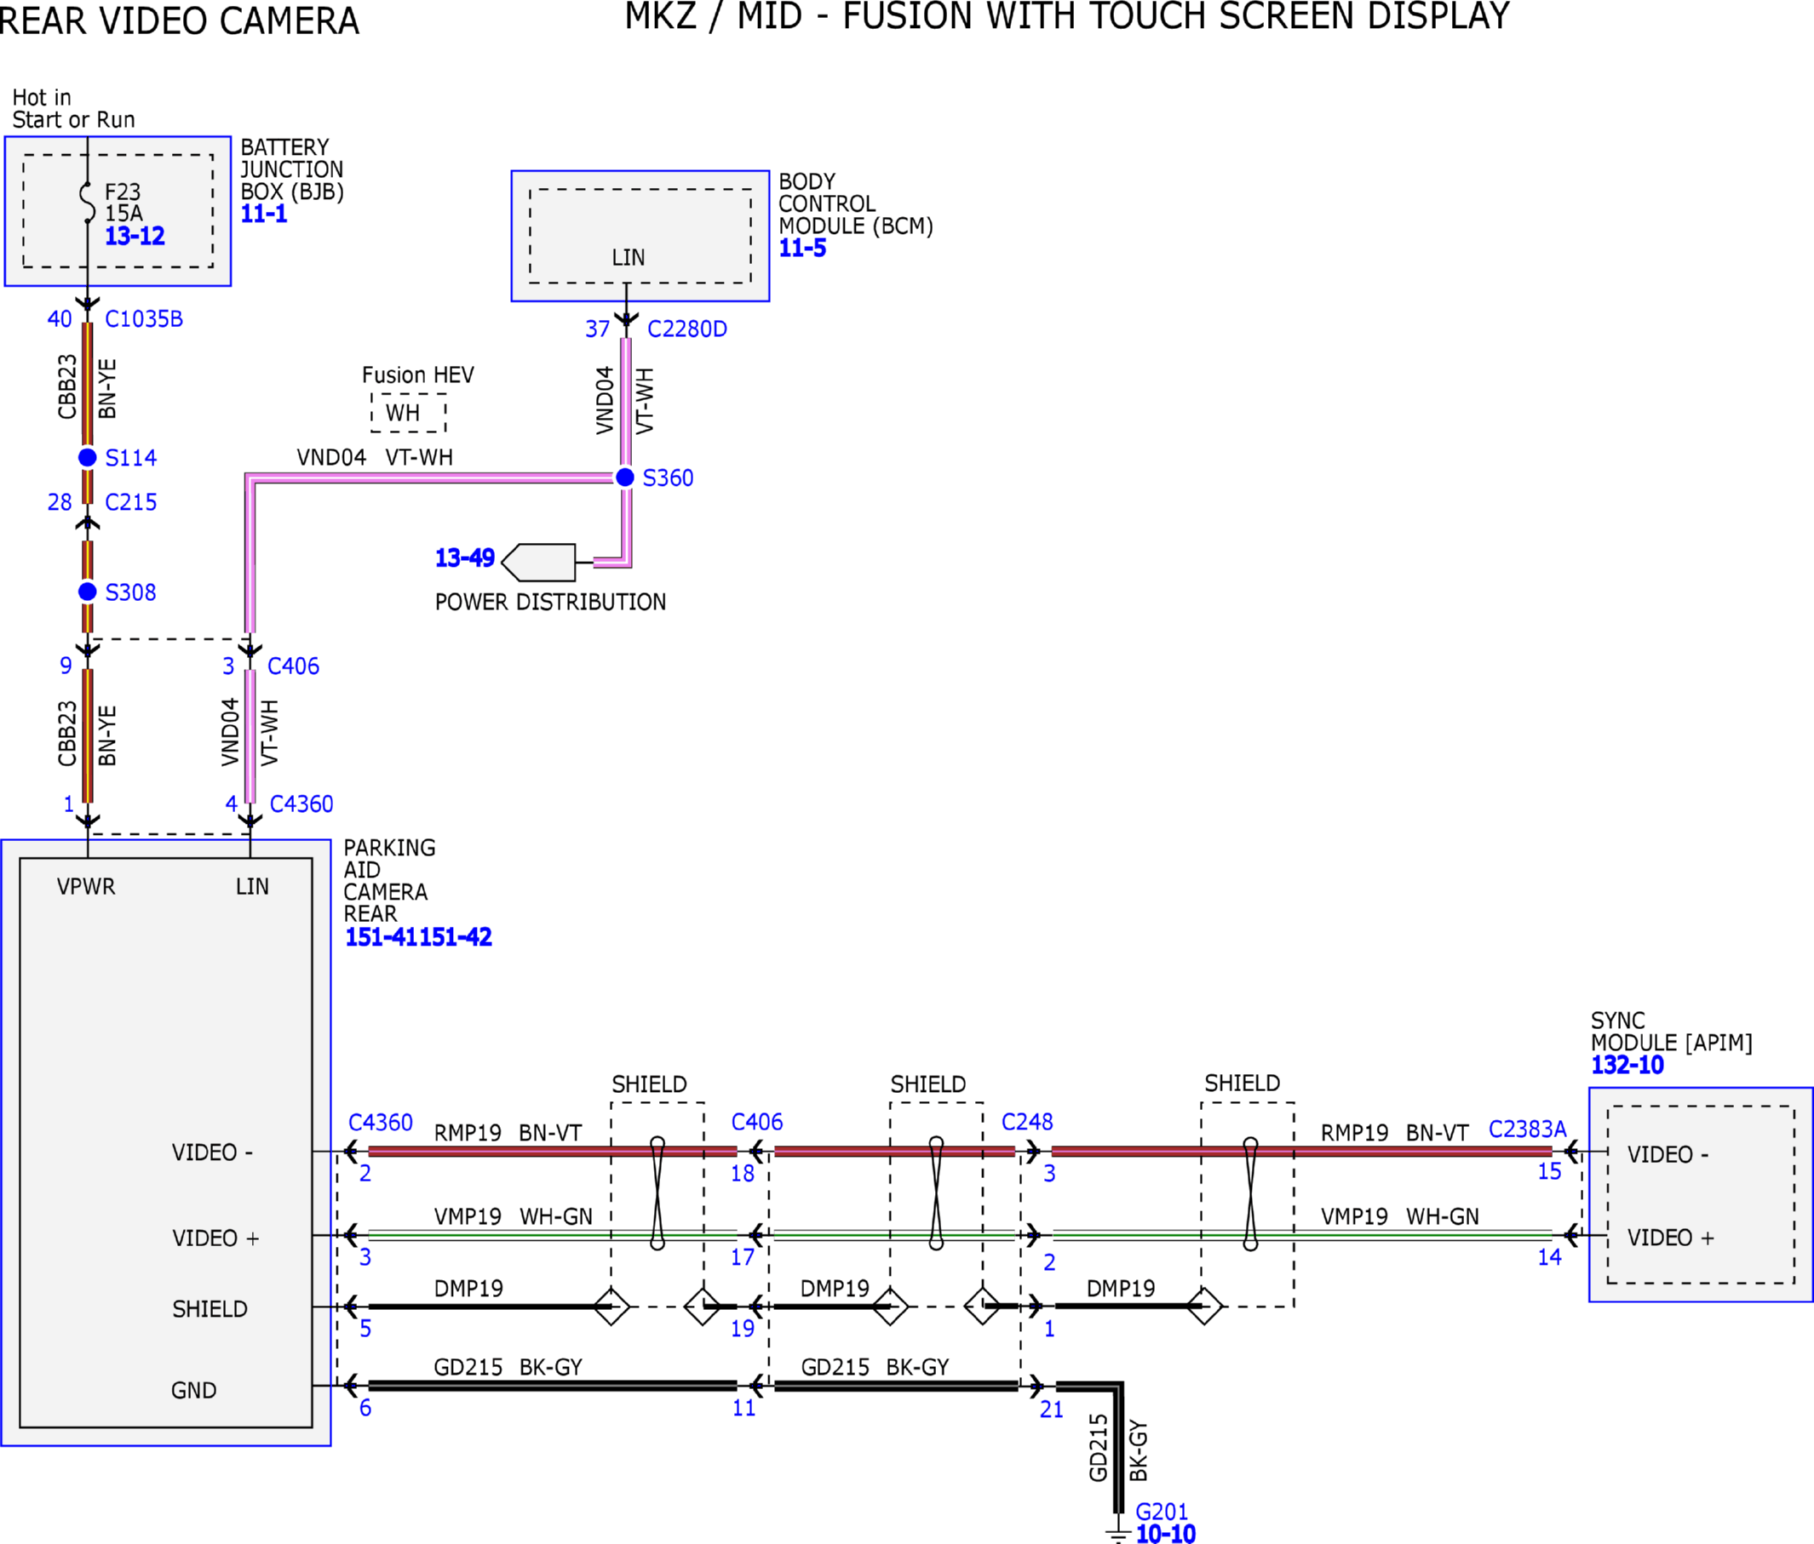Click the "Hot in Start or Run" note
The image size is (1814, 1544).
click(73, 108)
